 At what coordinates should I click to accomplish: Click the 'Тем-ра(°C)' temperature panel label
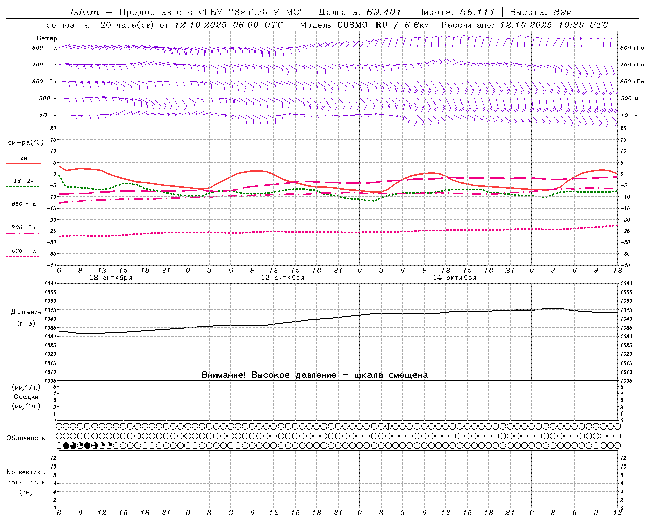pyautogui.click(x=24, y=142)
